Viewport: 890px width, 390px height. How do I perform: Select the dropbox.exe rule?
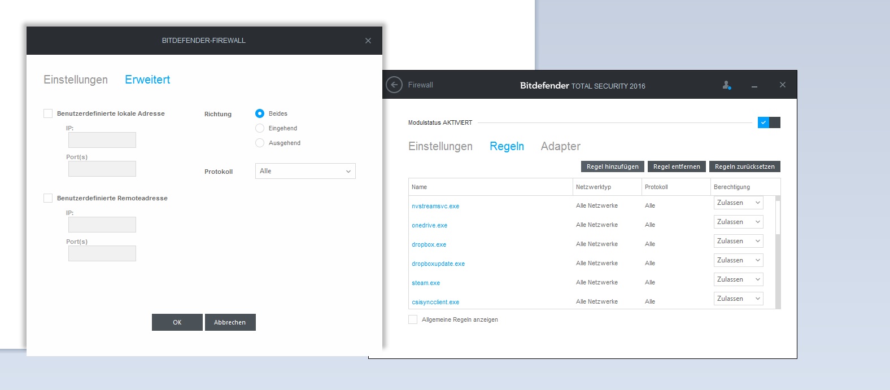click(x=429, y=244)
